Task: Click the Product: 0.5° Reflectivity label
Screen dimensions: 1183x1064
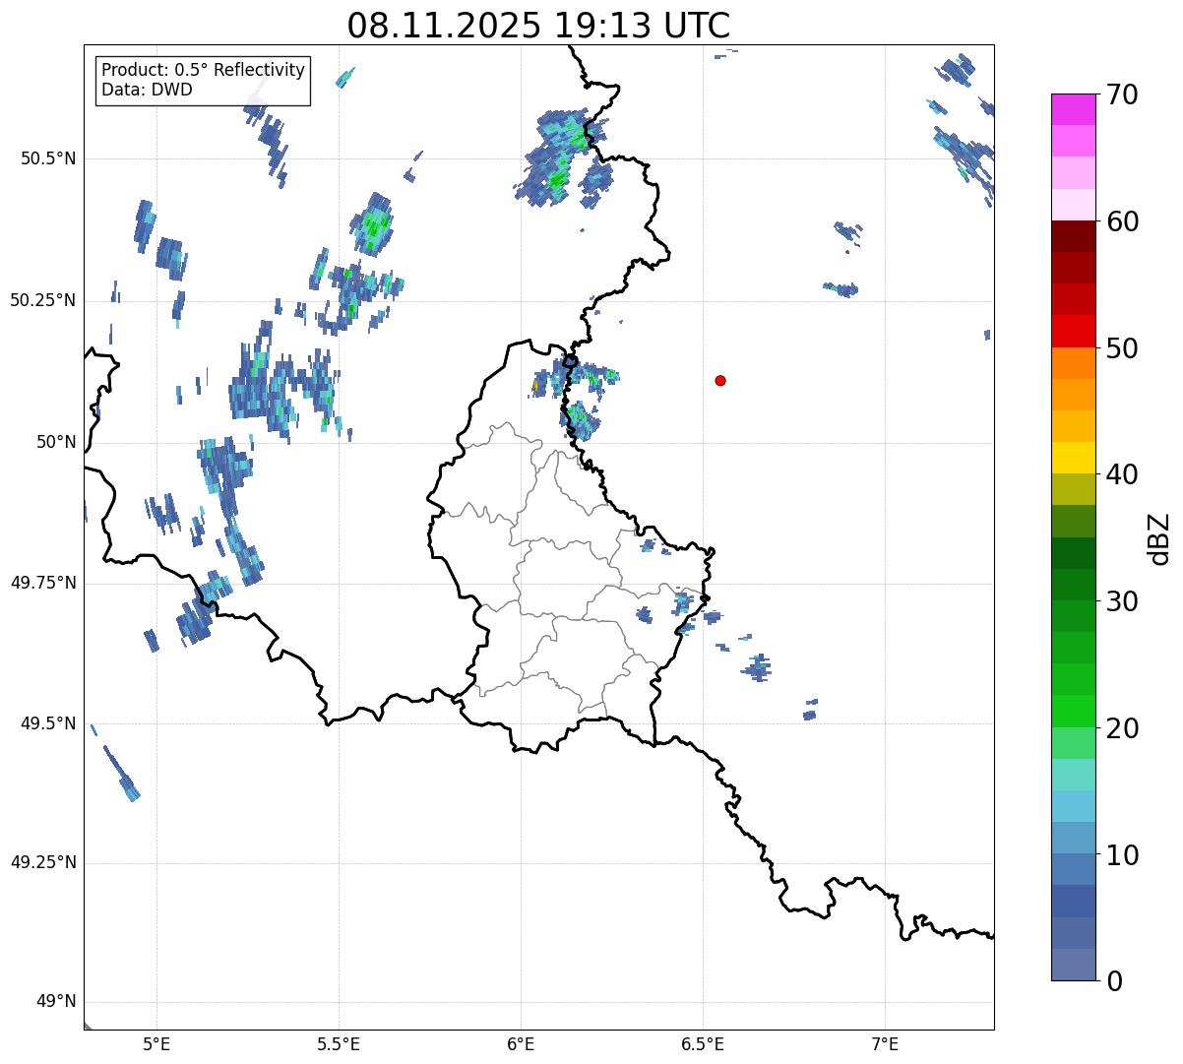Action: [203, 71]
